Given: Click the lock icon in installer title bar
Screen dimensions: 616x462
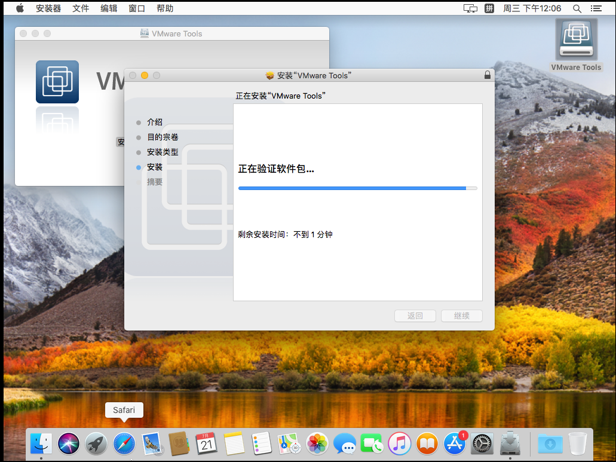Looking at the screenshot, I should tap(488, 75).
